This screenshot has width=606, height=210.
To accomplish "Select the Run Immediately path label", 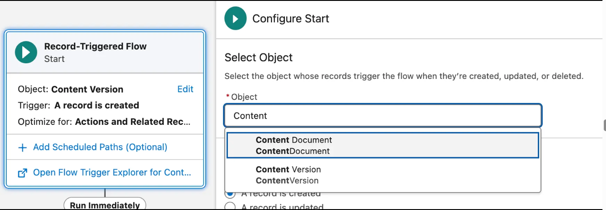I will pyautogui.click(x=105, y=205).
